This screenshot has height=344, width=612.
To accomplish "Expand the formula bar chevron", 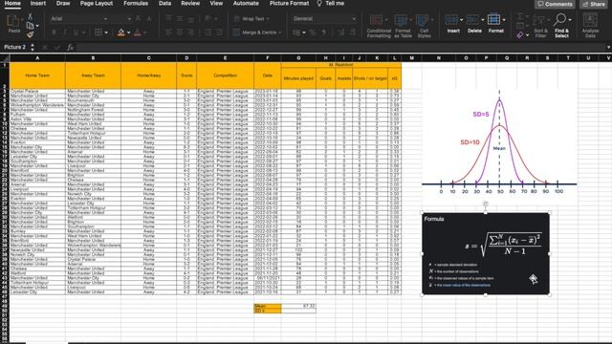I will tap(608, 48).
